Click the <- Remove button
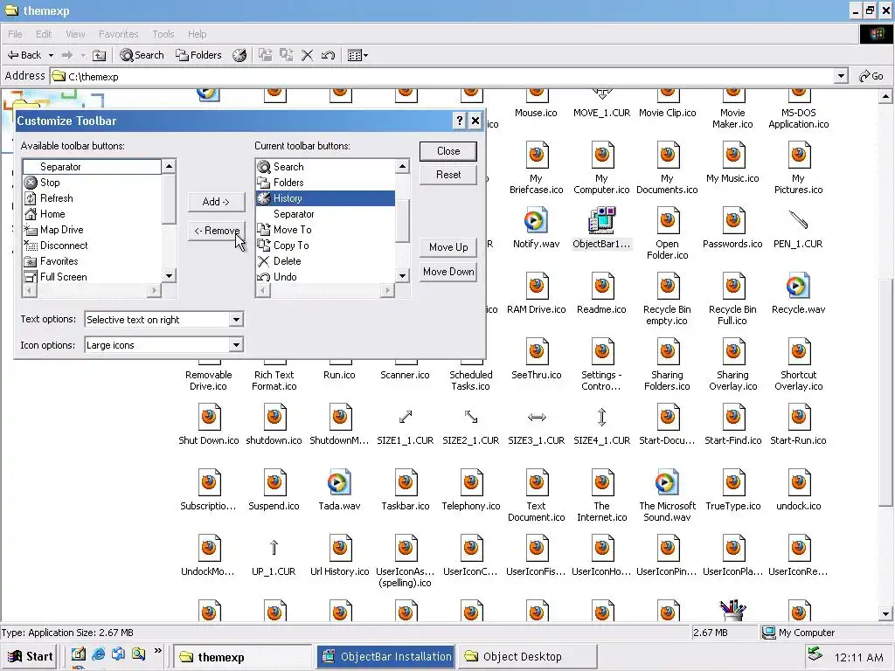 216,231
